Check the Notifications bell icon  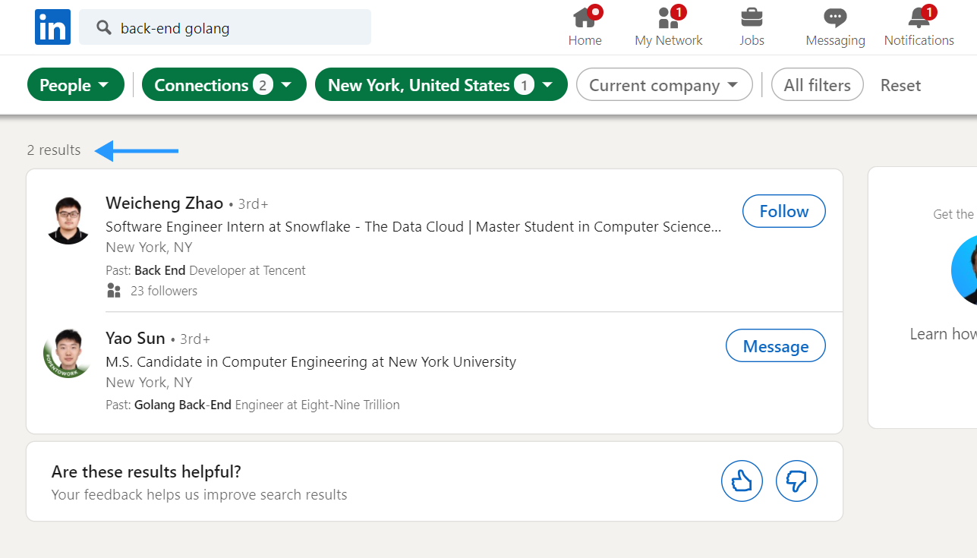click(919, 18)
